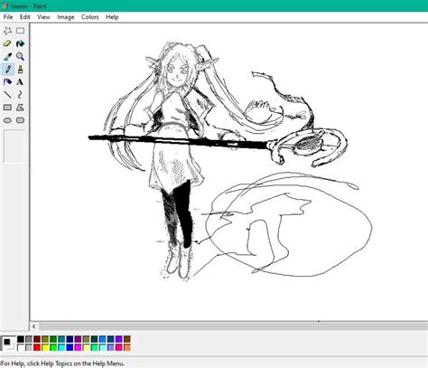Open the Edit menu
The height and width of the screenshot is (368, 428).
[25, 17]
